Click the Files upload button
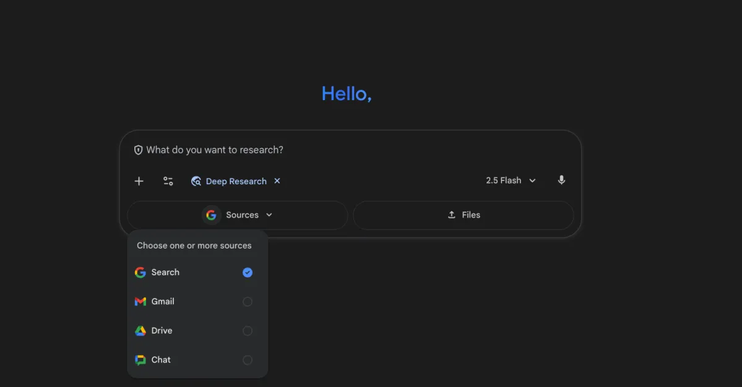 [x=464, y=215]
